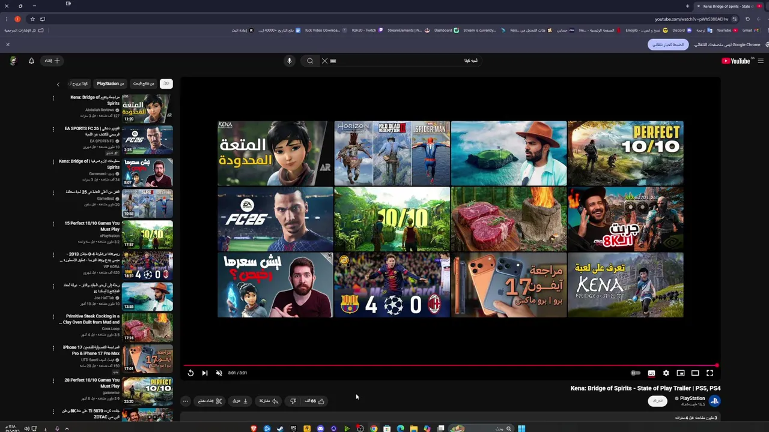Like the video (66K thumbs up)

315,401
